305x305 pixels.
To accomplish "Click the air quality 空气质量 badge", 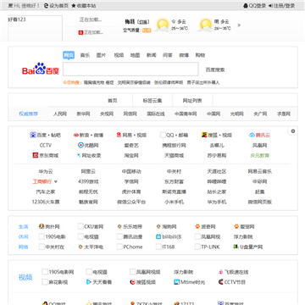I will click(147, 30).
